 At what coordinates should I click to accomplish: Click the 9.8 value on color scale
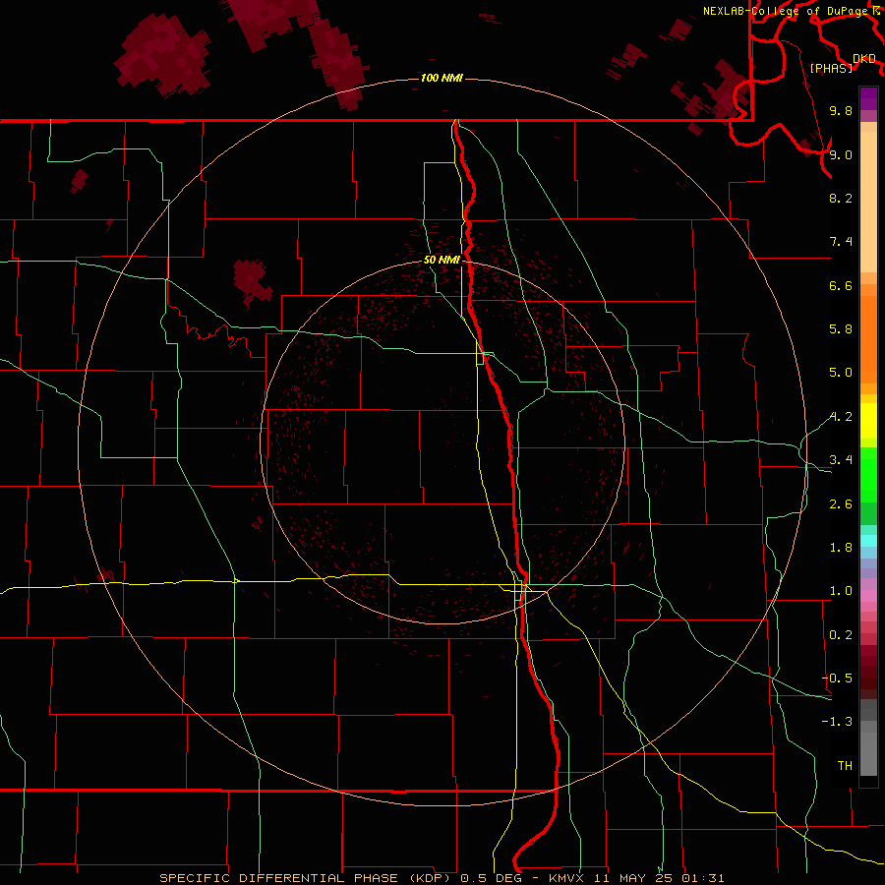[x=841, y=110]
